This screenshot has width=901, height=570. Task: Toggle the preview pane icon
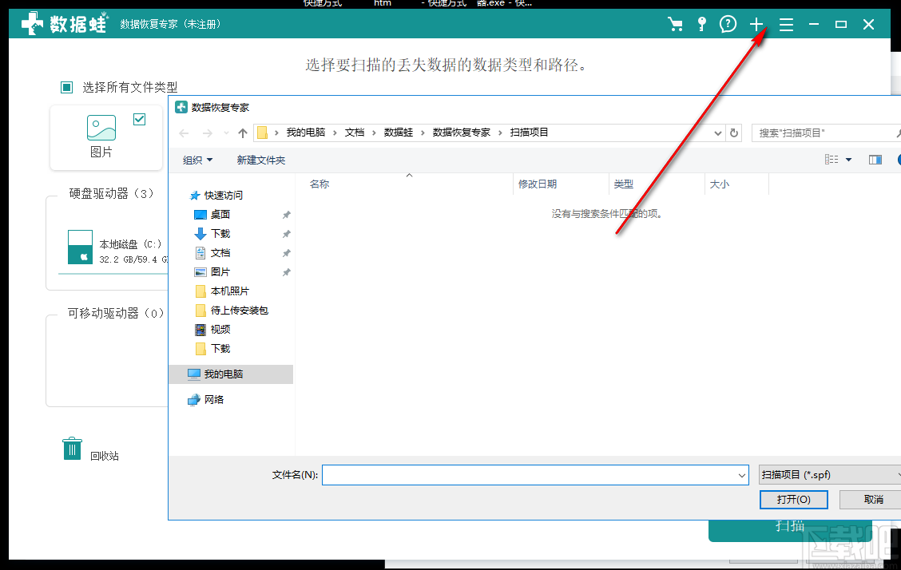(875, 160)
